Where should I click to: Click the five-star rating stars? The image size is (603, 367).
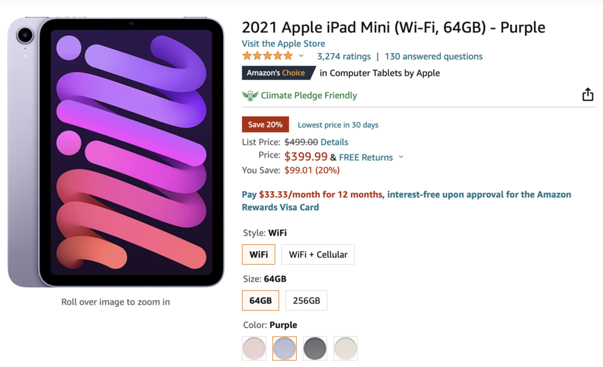click(266, 55)
